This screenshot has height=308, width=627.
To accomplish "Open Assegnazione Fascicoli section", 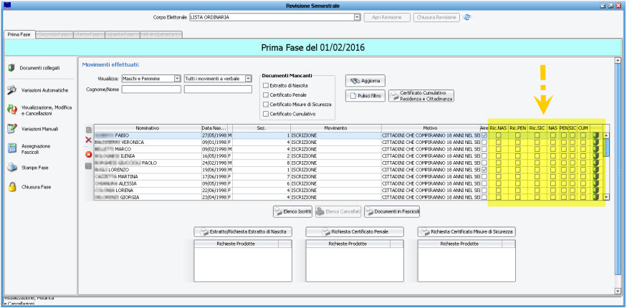I will pyautogui.click(x=12, y=148).
